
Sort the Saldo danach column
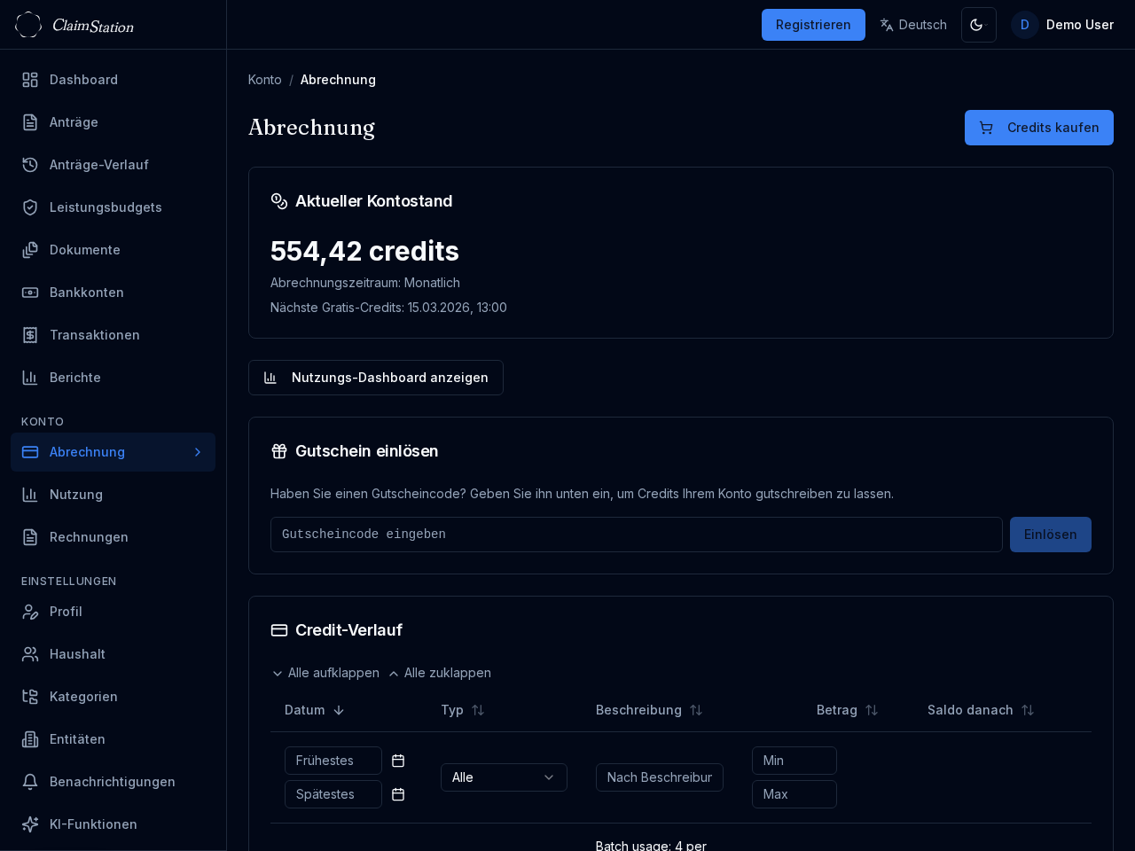click(1027, 710)
